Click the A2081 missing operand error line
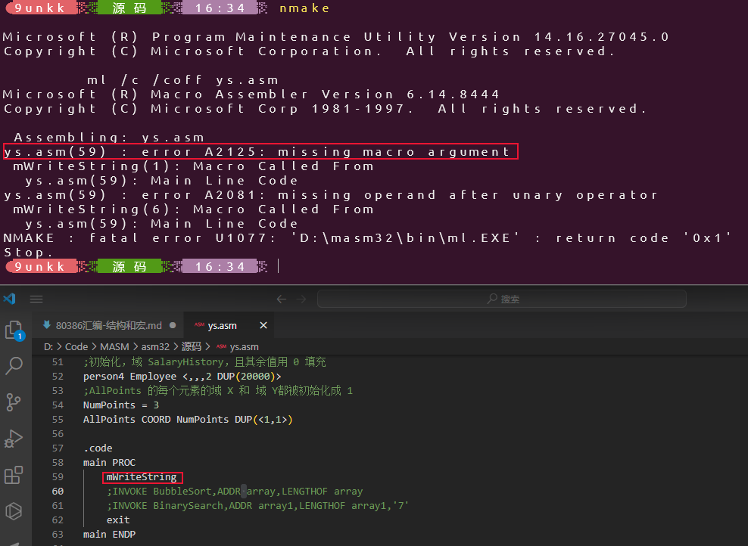The image size is (748, 546). tap(331, 195)
